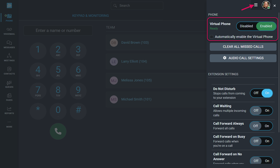Open the user profile avatar
Image resolution: width=280 pixels, height=168 pixels.
[x=266, y=5]
